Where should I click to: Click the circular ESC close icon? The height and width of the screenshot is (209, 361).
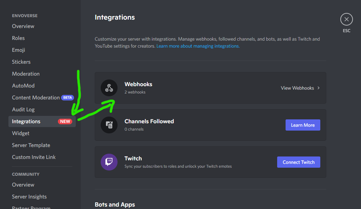tap(346, 19)
